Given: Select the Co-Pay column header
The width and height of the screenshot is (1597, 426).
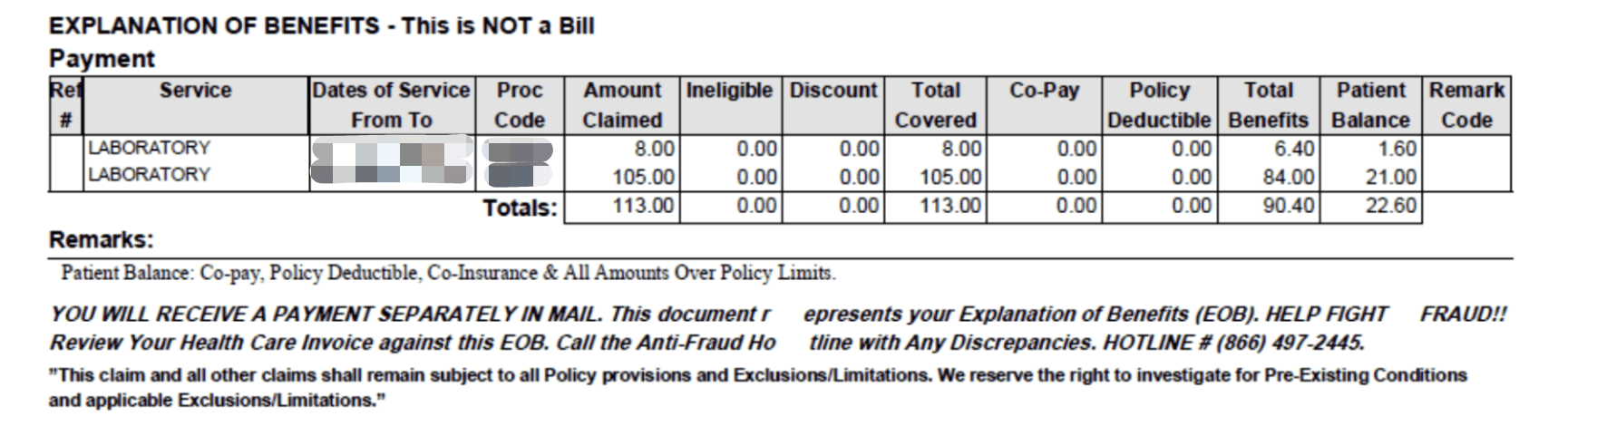Looking at the screenshot, I should 1045,91.
